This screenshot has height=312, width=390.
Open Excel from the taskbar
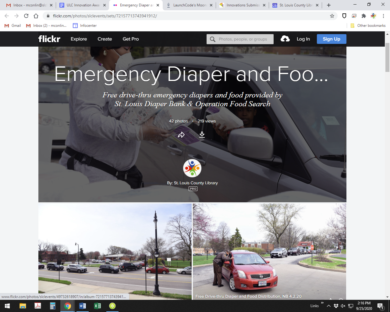click(x=97, y=306)
